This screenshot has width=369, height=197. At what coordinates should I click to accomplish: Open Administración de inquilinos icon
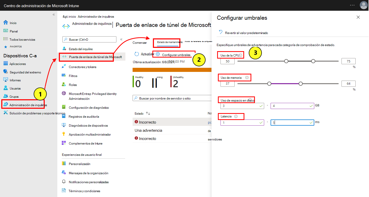[6, 105]
